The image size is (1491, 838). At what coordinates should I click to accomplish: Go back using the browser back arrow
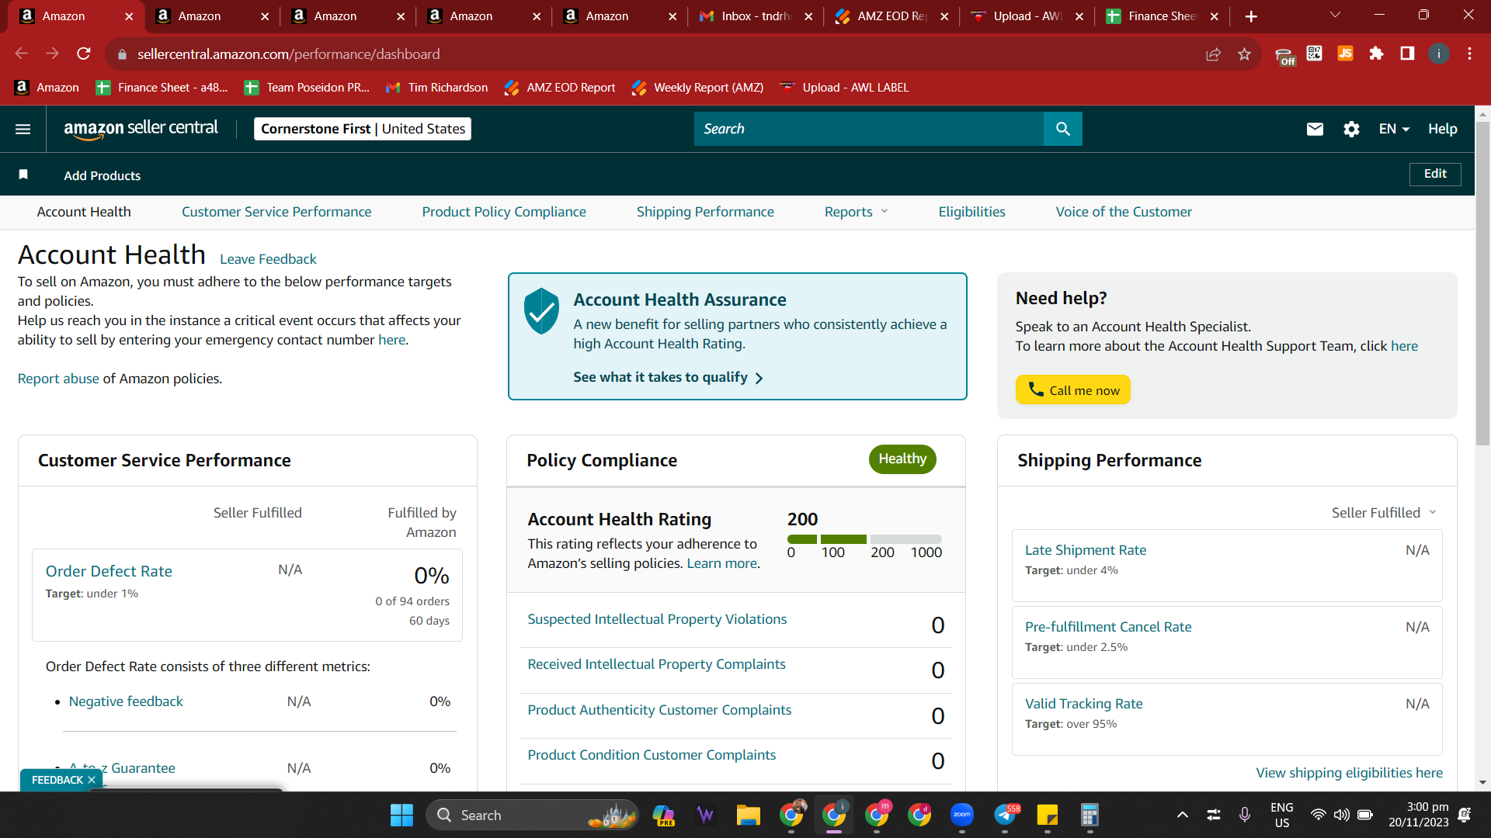[x=22, y=54]
